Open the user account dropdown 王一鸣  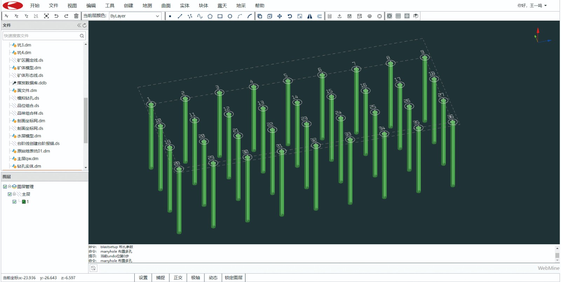tap(532, 6)
